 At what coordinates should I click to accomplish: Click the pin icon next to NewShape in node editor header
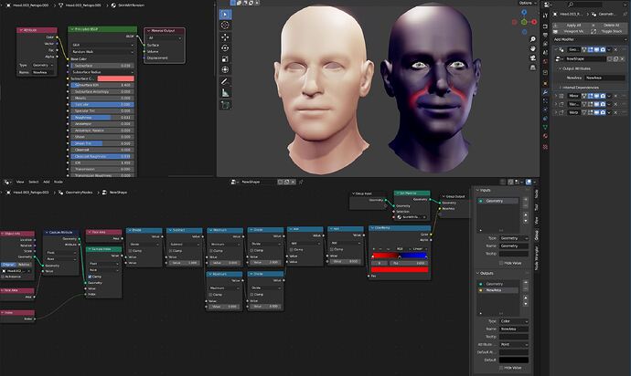tap(301, 182)
